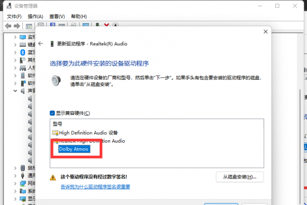Click the green device update-driver toolbar icon
Viewport: 307px width, 205px height.
97,25
